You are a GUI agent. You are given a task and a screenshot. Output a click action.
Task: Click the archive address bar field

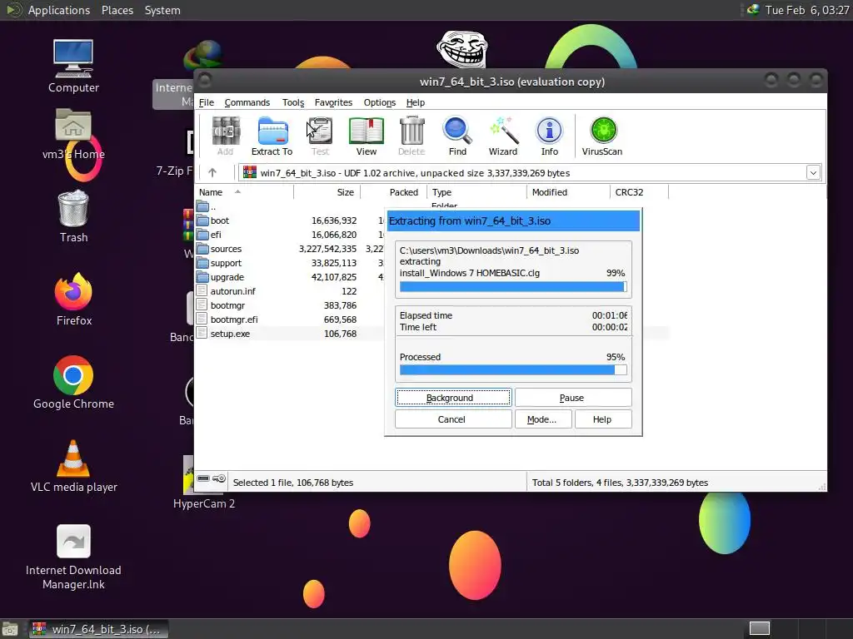[x=529, y=173]
